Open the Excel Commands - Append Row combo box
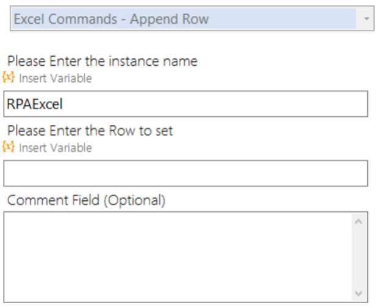Image resolution: width=377 pixels, height=308 pixels. (192, 18)
